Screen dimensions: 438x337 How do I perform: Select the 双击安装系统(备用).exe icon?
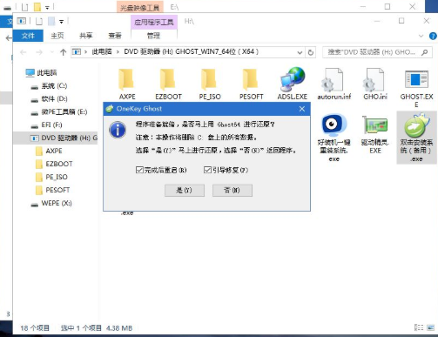tap(416, 125)
